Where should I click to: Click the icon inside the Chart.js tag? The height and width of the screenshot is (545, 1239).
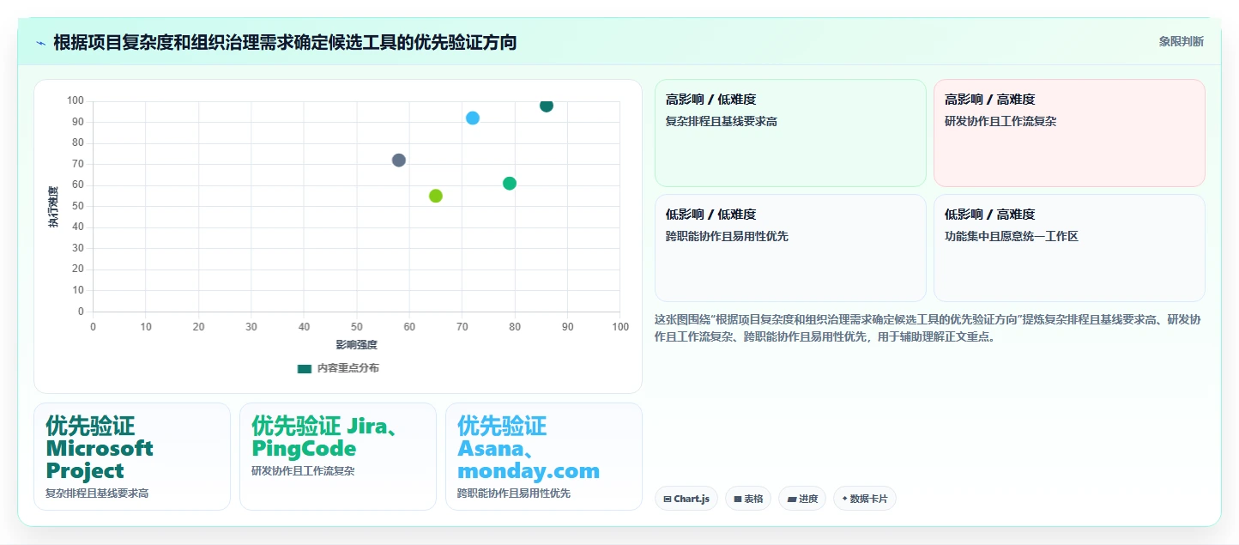point(668,499)
